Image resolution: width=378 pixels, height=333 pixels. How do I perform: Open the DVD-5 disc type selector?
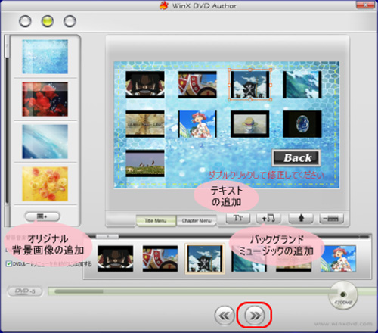point(25,291)
